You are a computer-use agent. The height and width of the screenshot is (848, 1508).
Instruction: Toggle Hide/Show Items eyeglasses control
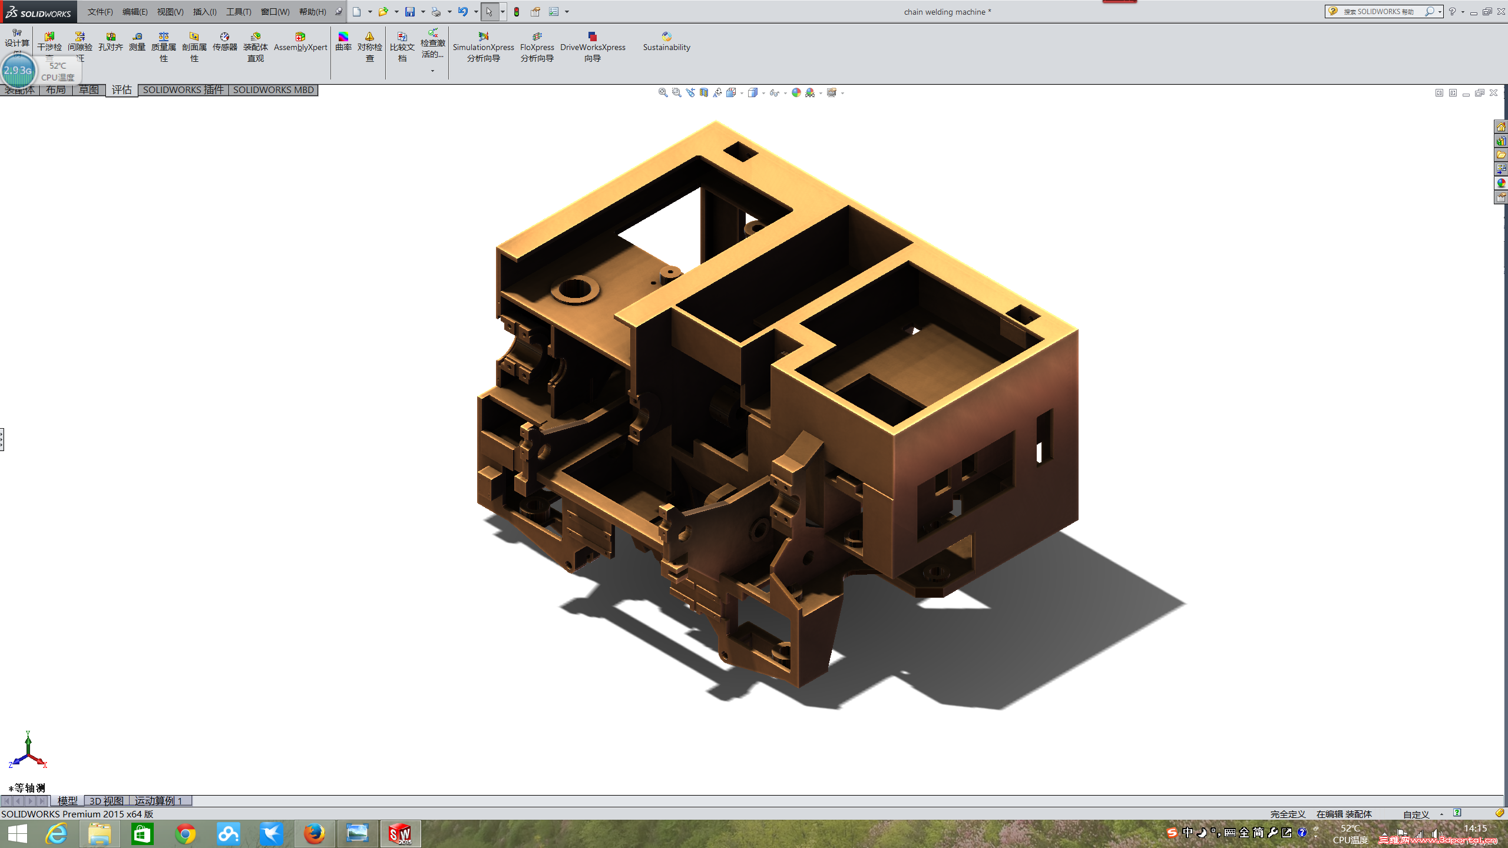coord(775,92)
